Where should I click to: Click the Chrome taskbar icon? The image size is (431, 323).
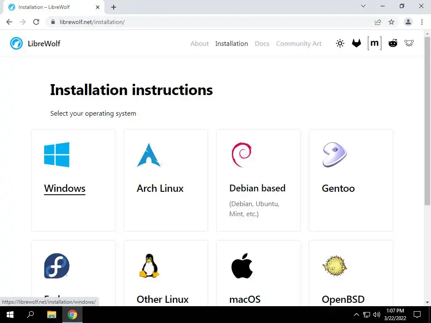(x=72, y=315)
